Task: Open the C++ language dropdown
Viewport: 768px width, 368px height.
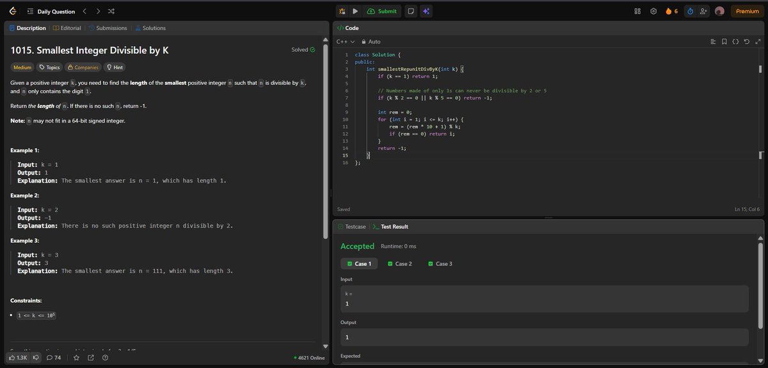Action: click(346, 42)
